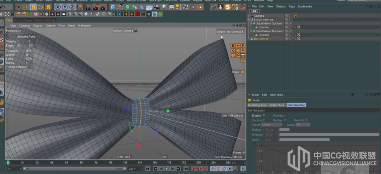Select the Nó Central object
Viewport: 381px width, 174px height.
coord(261,39)
